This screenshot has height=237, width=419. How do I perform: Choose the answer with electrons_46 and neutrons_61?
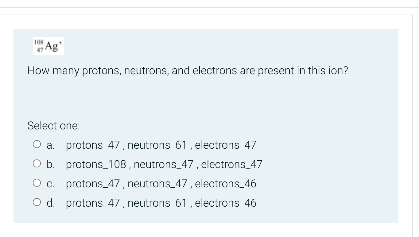pyautogui.click(x=161, y=203)
